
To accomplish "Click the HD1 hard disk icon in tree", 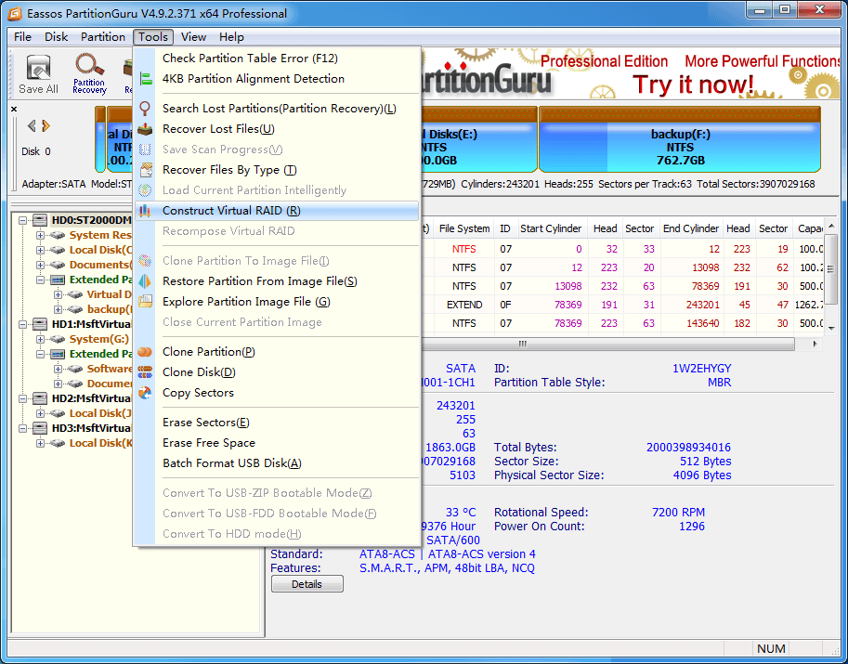I will click(x=40, y=324).
